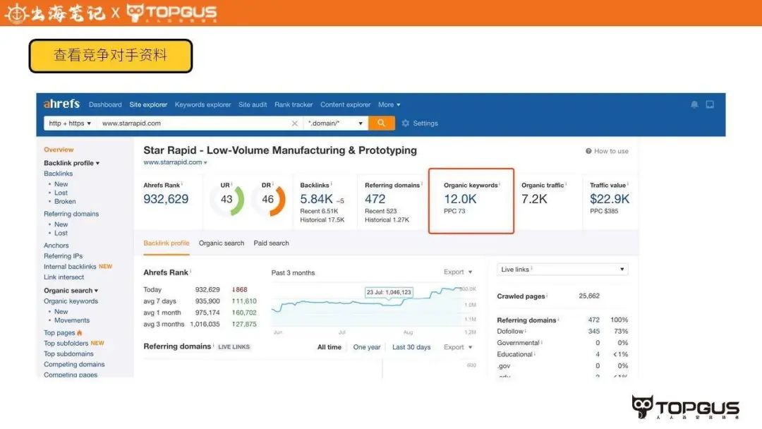762x429 pixels.
Task: Open Top pages in the sidebar
Action: tap(59, 333)
